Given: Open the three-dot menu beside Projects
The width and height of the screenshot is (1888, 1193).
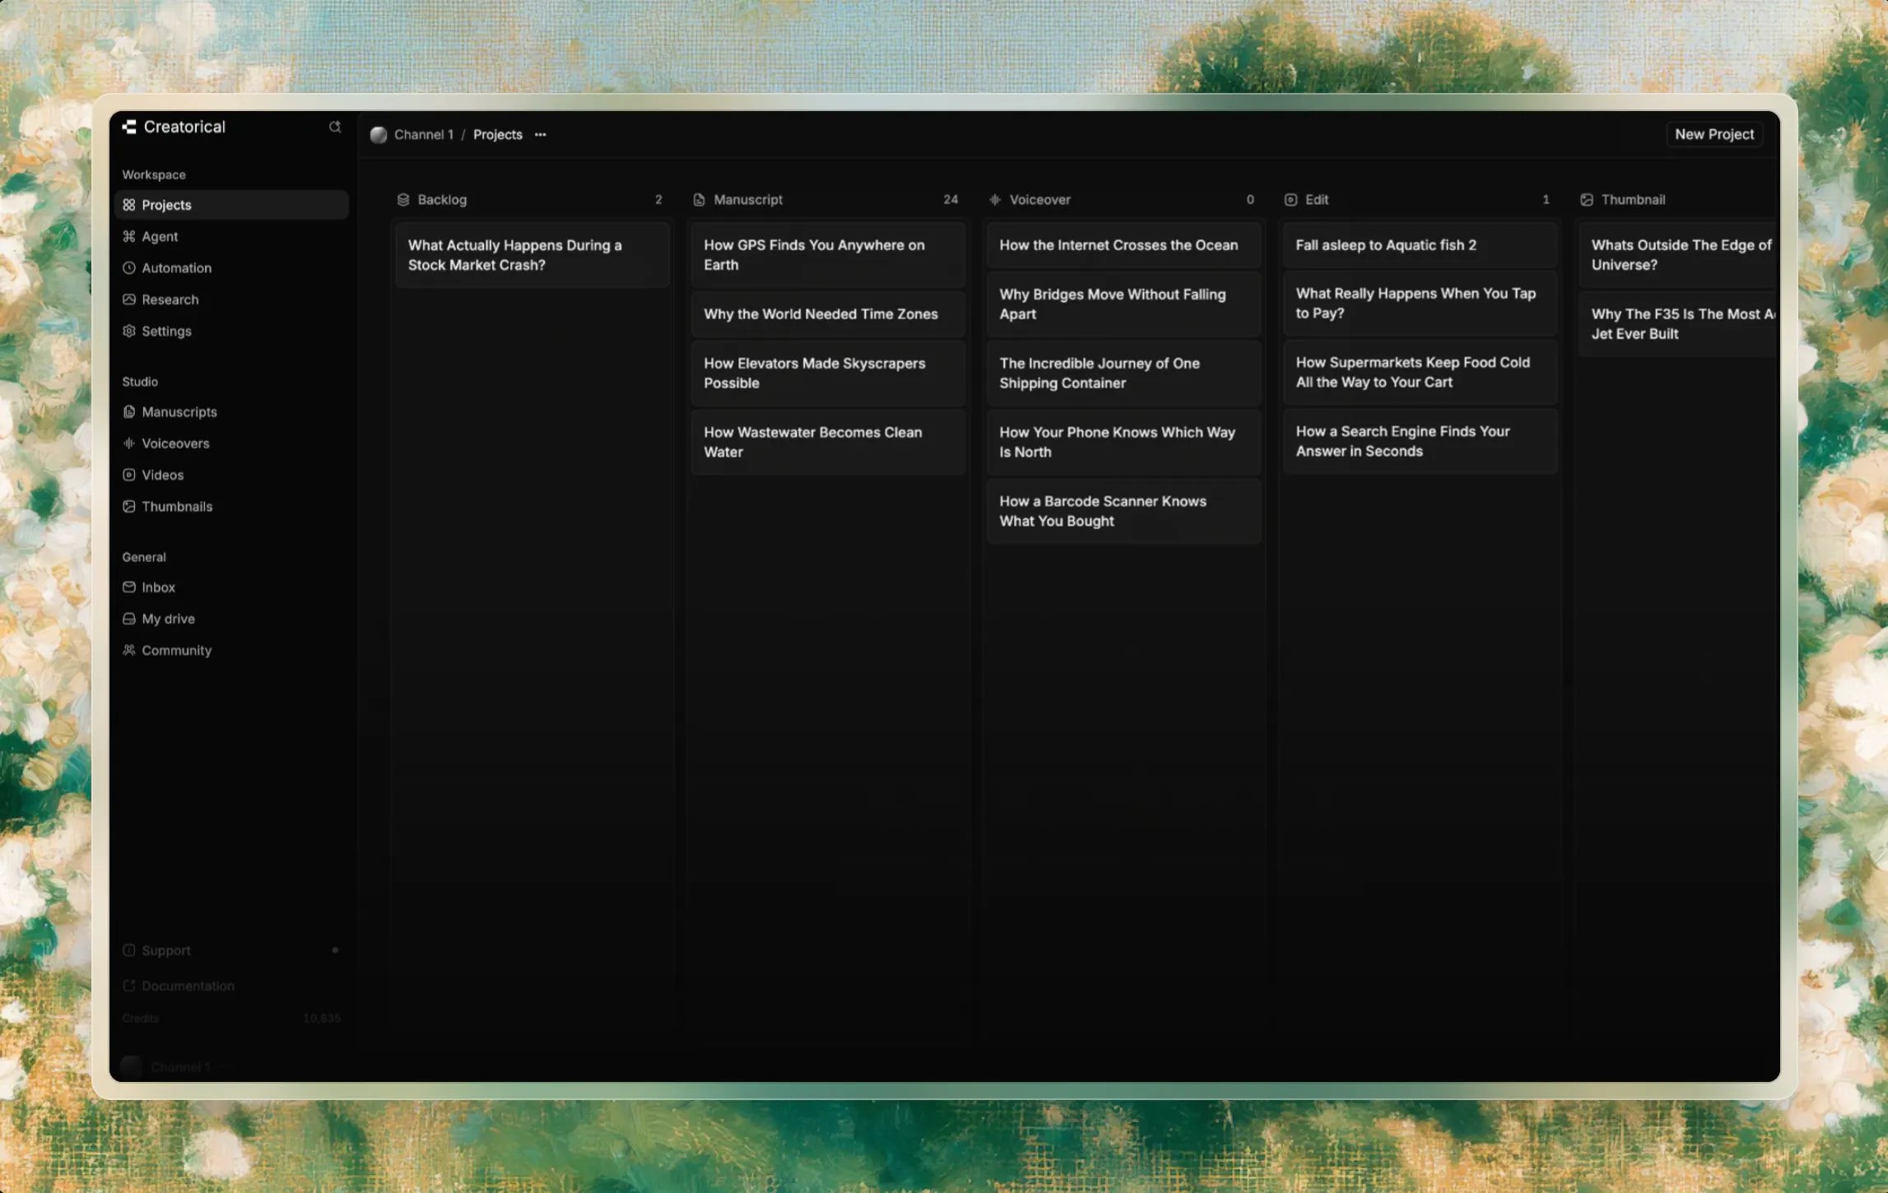Looking at the screenshot, I should (x=540, y=135).
